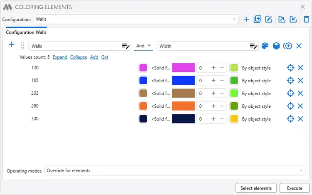312x195 pixels.
Task: Delete the 120 value row
Action: [x=300, y=68]
